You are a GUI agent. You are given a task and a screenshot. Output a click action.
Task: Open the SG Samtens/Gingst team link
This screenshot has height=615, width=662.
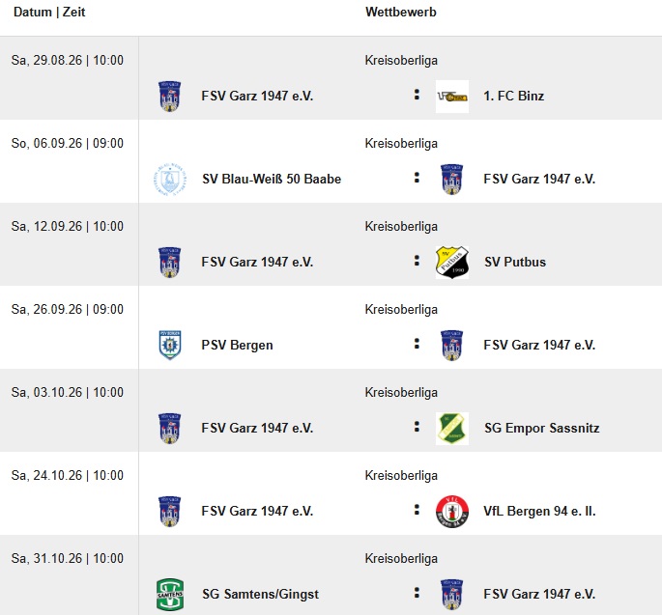pos(261,594)
